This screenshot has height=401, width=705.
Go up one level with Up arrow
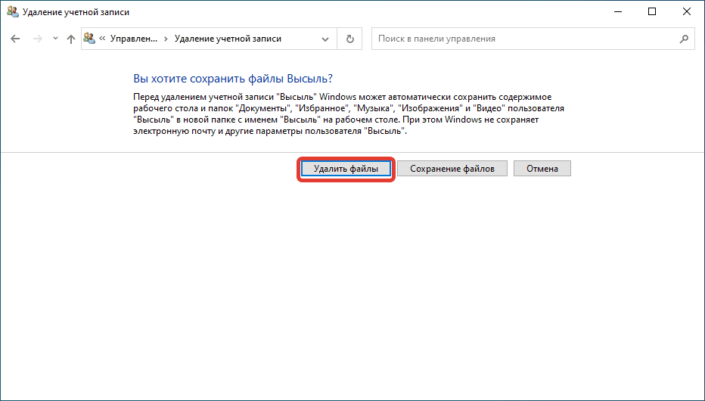pos(70,39)
